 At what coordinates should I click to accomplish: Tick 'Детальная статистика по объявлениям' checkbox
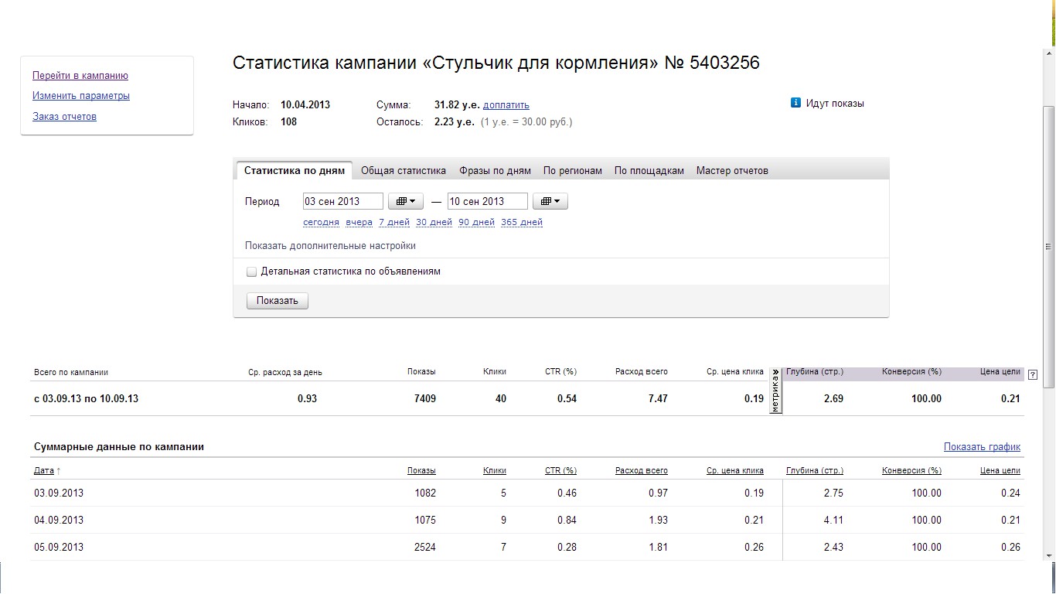pyautogui.click(x=251, y=271)
